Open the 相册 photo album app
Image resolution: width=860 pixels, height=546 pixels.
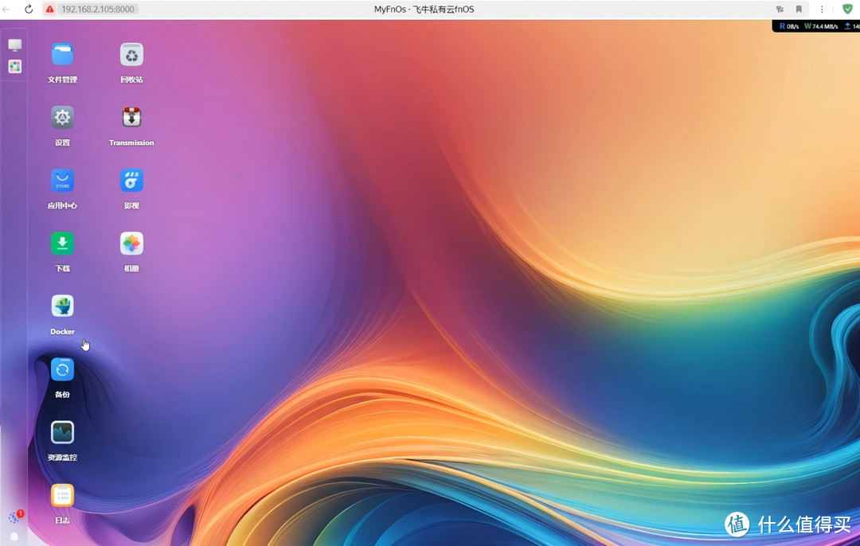coord(131,244)
